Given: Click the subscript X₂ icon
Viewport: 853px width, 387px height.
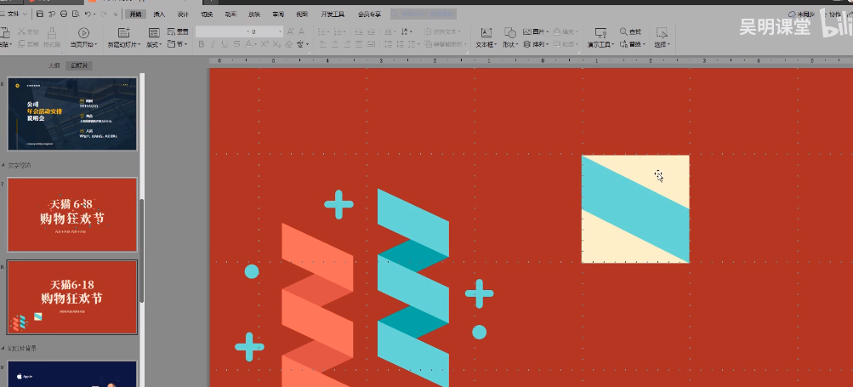Looking at the screenshot, I should click(277, 44).
